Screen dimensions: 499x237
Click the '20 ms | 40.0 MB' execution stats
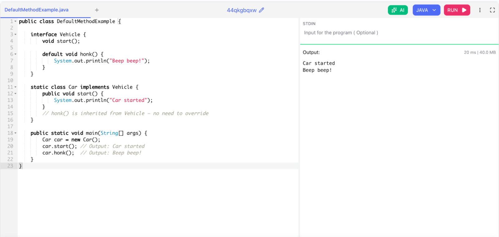point(480,52)
